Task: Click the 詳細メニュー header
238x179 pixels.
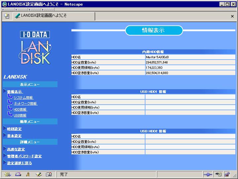Action: tap(30, 142)
